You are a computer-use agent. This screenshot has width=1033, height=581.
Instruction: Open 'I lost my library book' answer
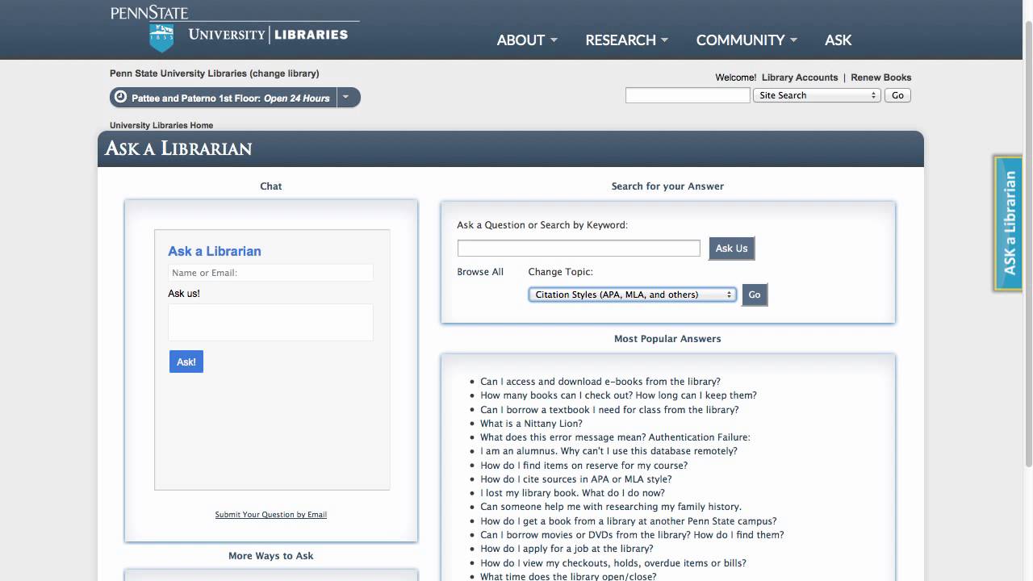pyautogui.click(x=572, y=493)
